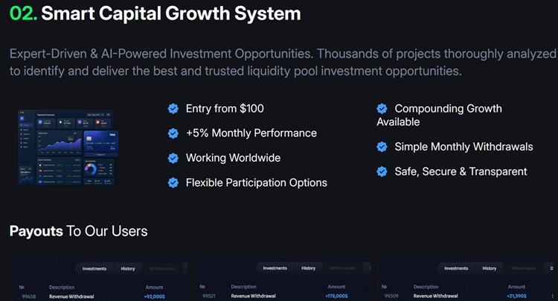The height and width of the screenshot is (301, 558).
Task: Click the badge icon by Flexible Participation Options
Action: pyautogui.click(x=173, y=183)
